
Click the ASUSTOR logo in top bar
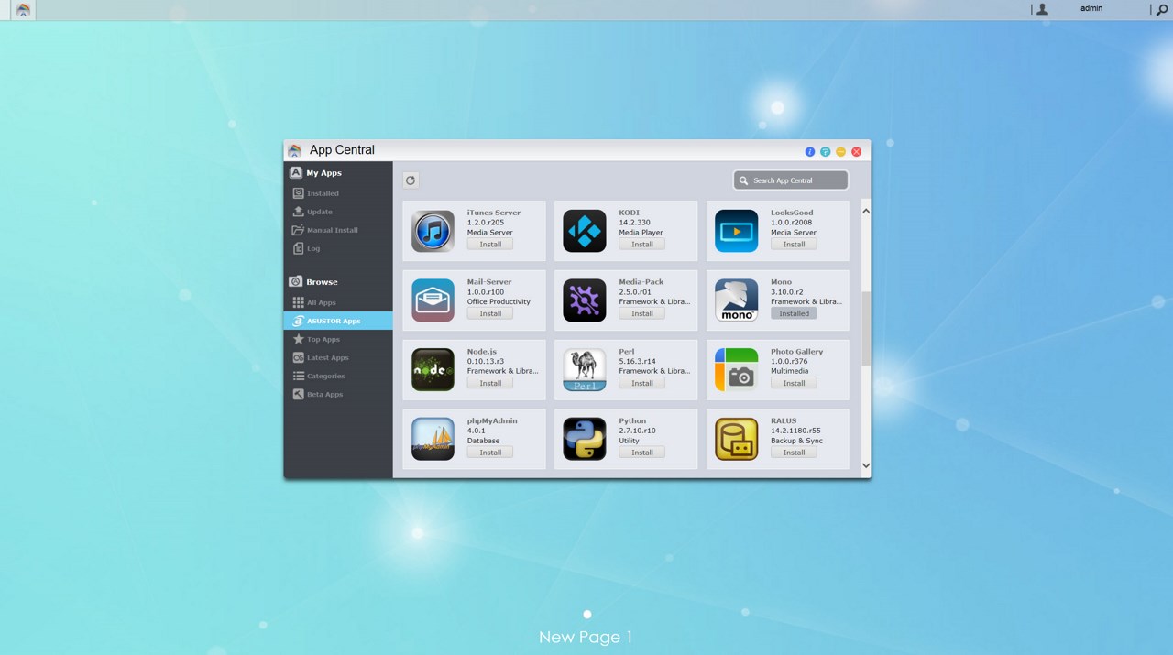[x=23, y=9]
